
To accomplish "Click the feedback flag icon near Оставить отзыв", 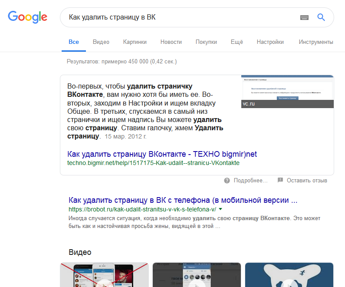I will tap(280, 180).
